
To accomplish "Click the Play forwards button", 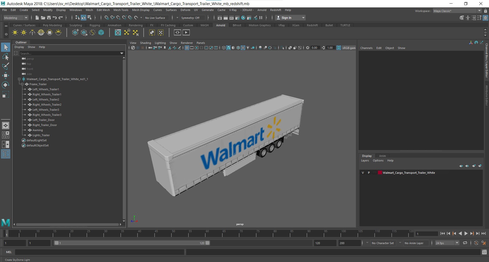I will pyautogui.click(x=466, y=233).
